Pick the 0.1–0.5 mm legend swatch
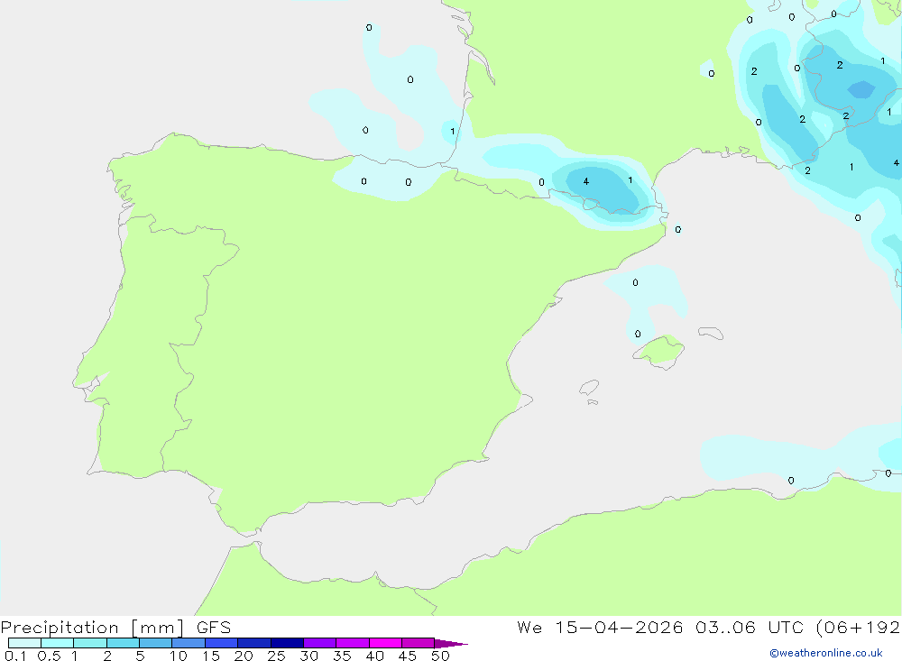 click(x=24, y=643)
